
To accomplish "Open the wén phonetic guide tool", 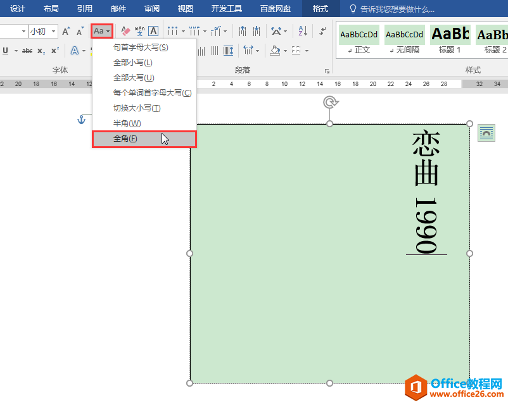I will click(x=139, y=32).
